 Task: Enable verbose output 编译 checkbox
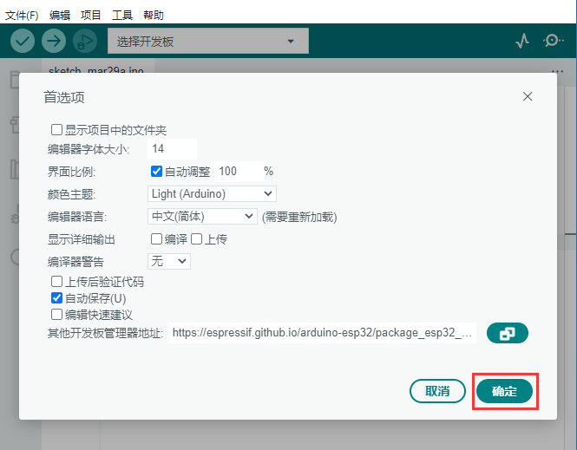click(156, 239)
